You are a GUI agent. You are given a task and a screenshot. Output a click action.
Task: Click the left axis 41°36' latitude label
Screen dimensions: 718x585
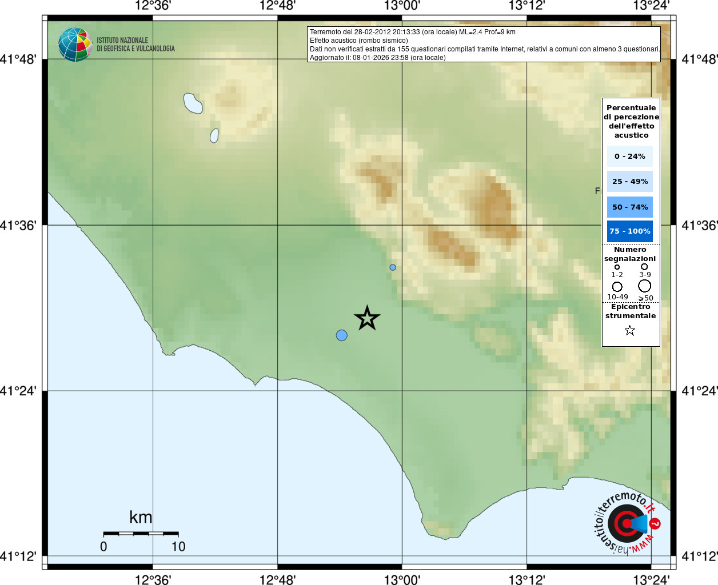[18, 225]
